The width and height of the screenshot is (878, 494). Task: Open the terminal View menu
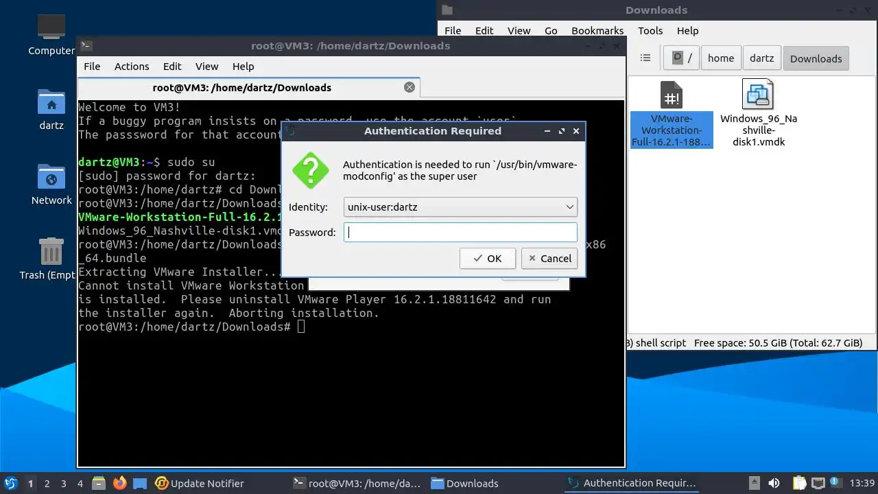tap(206, 67)
